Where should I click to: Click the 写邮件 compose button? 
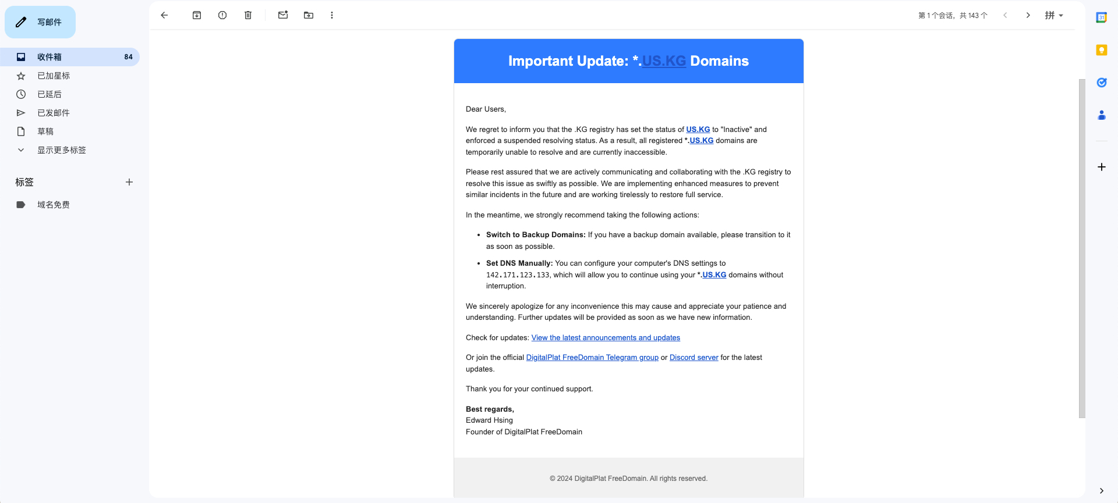tap(40, 22)
